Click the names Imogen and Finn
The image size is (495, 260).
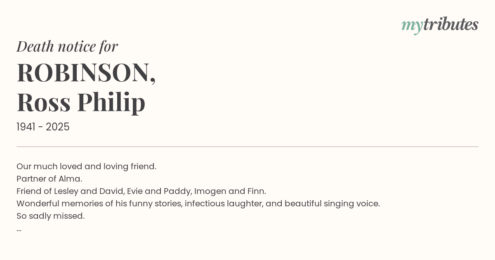(230, 191)
